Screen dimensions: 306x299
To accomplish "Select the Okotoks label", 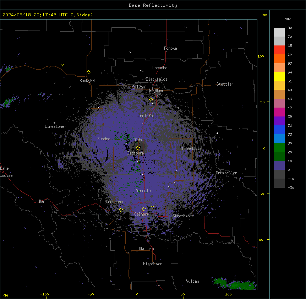I will (x=146, y=249).
